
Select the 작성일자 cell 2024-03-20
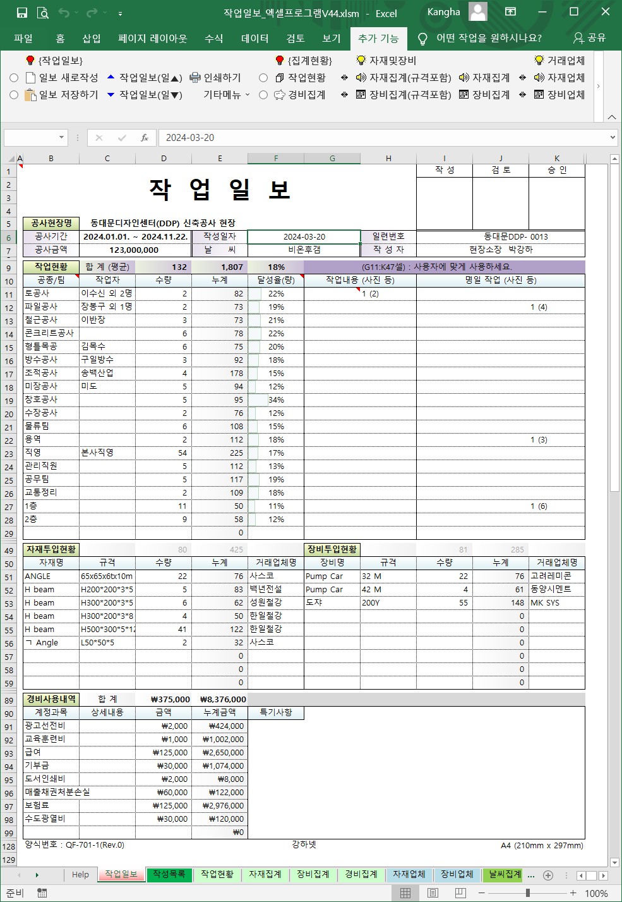(x=304, y=236)
